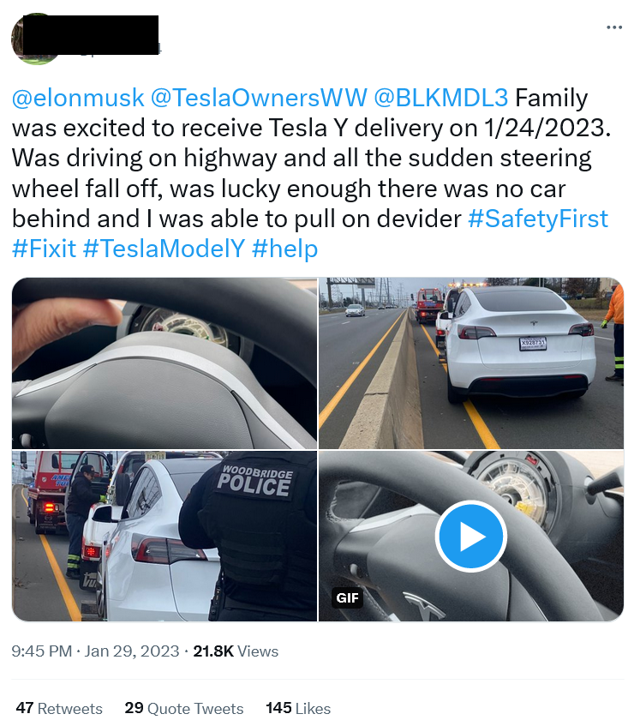Show the 47 Retweets list

point(59,708)
